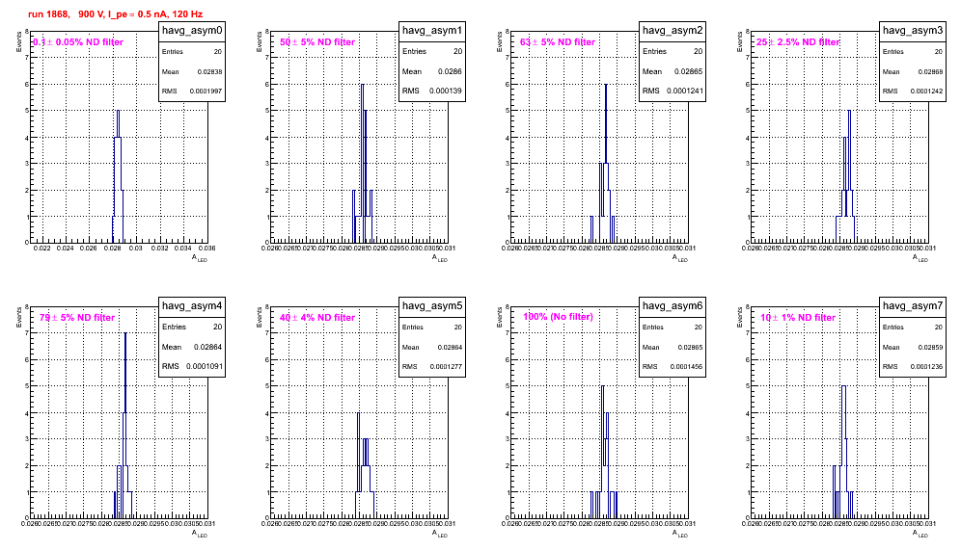Viewport: 961px width, 551px height.
Task: Click Mean value 0.02865 in havg_asym2
Action: click(688, 71)
